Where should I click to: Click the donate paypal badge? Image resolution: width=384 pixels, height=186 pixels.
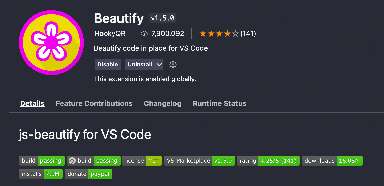coord(88,174)
